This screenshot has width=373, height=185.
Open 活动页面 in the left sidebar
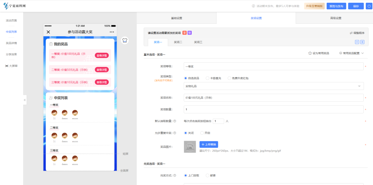click(x=11, y=20)
